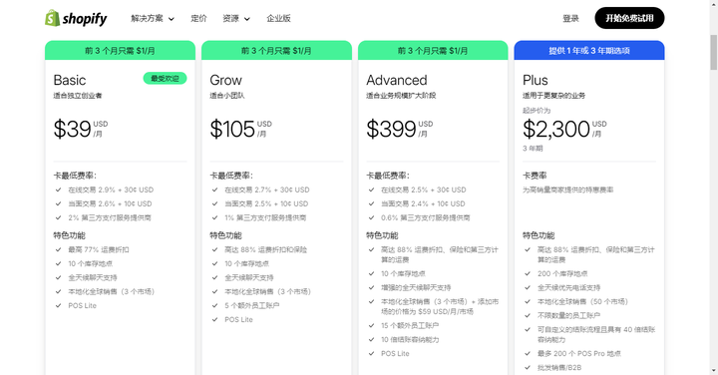Click 0.6% 第三方支付服务提供商 row
The height and width of the screenshot is (375, 718).
pos(426,218)
